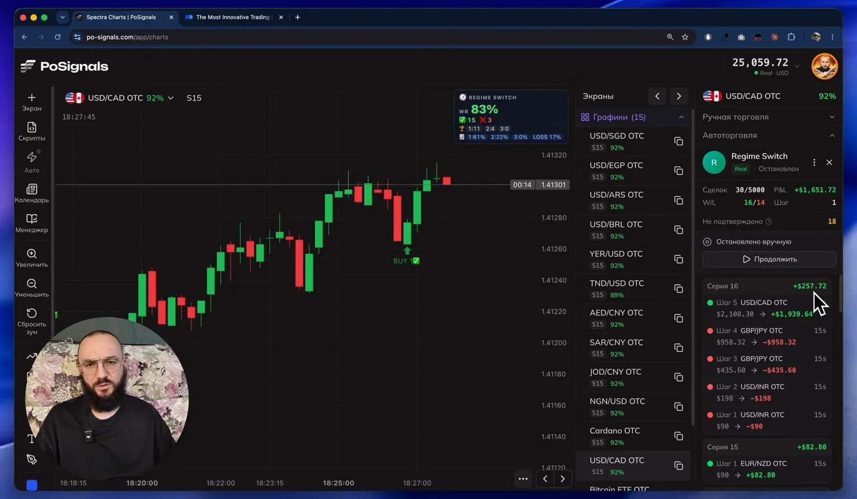Screen dimensions: 857x499
Task: Collapse the Графики (15) list
Action: 681,117
